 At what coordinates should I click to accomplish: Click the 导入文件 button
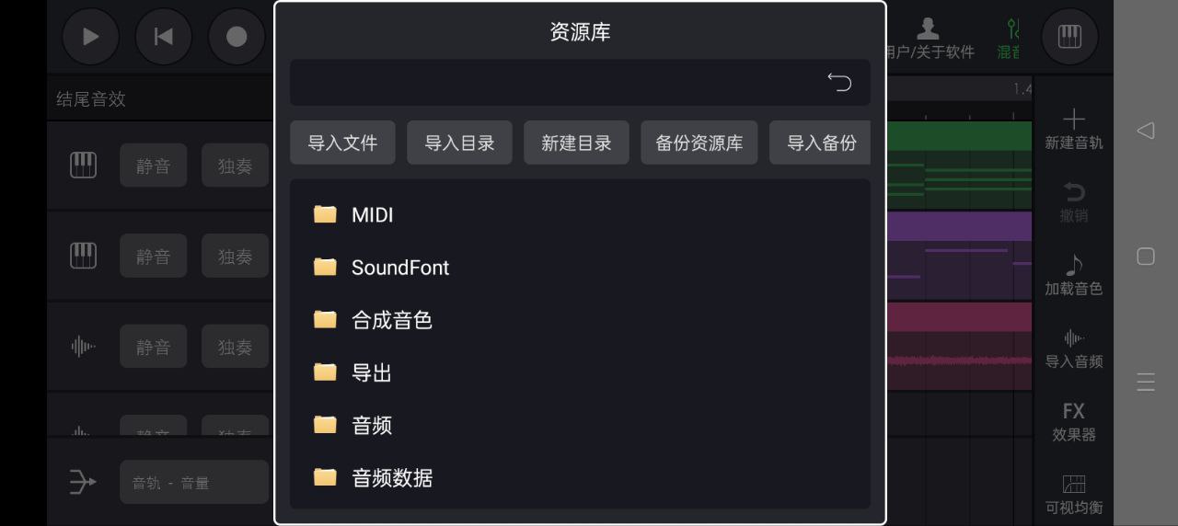[342, 143]
